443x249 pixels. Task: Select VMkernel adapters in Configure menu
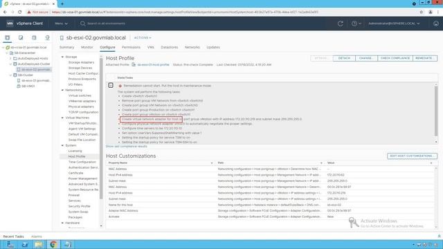click(82, 101)
